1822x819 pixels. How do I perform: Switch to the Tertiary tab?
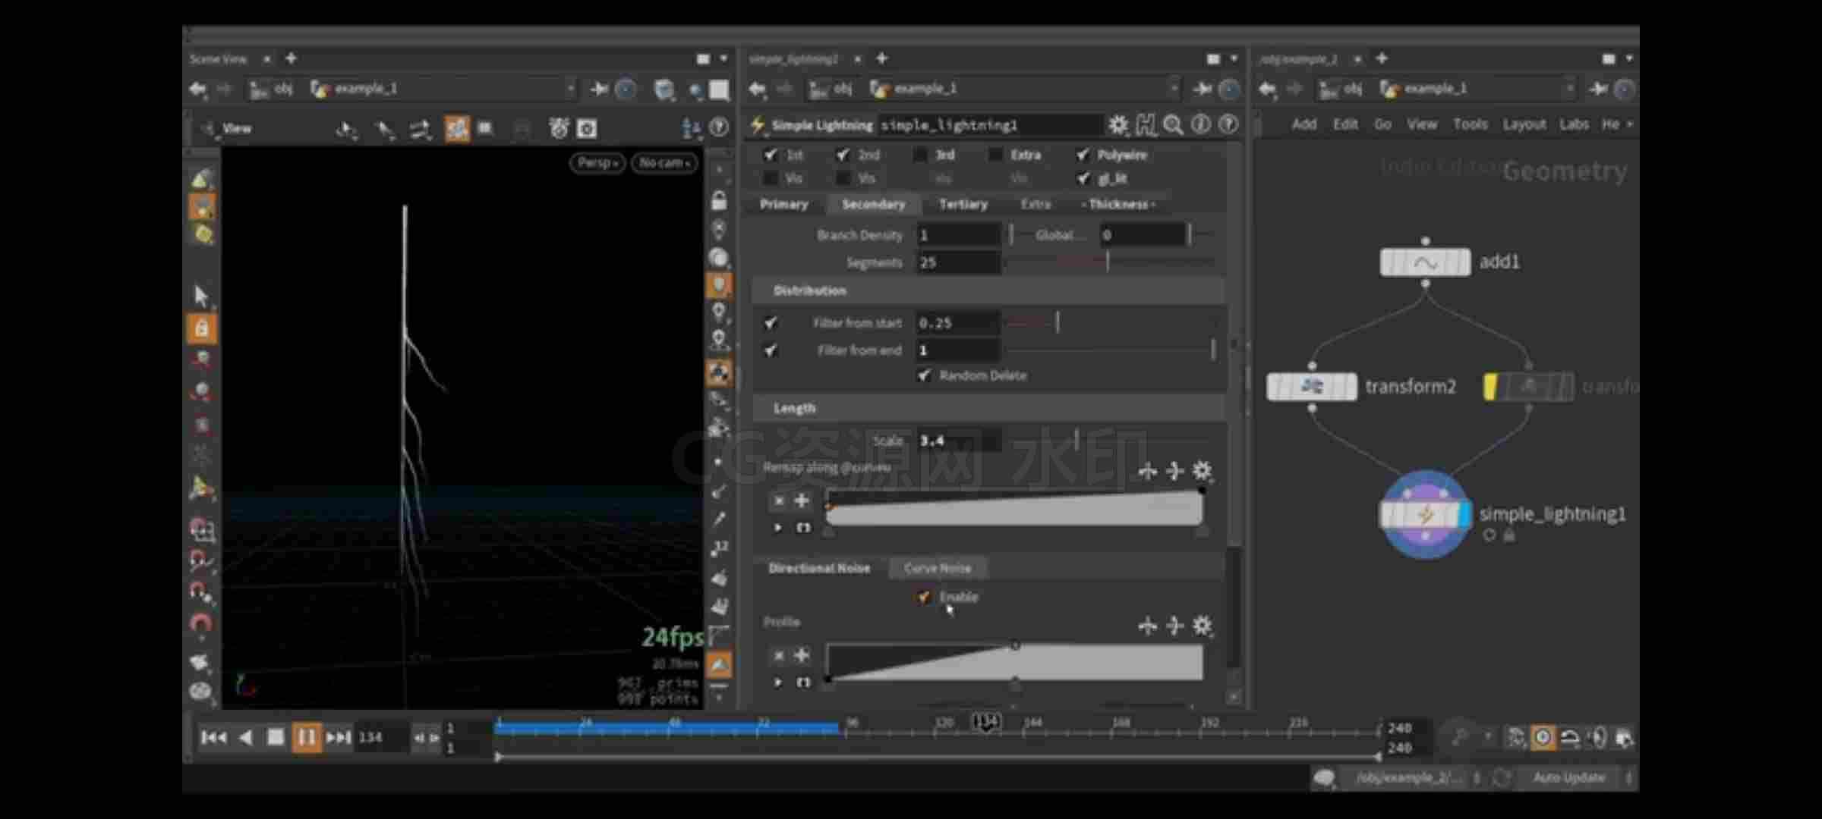tap(963, 204)
